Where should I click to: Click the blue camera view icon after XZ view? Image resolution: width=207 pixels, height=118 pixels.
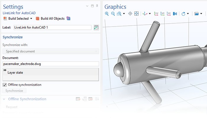pyautogui.click(x=175, y=14)
